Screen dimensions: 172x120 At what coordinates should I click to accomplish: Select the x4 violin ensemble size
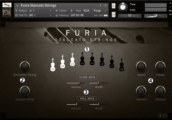click(82, 59)
